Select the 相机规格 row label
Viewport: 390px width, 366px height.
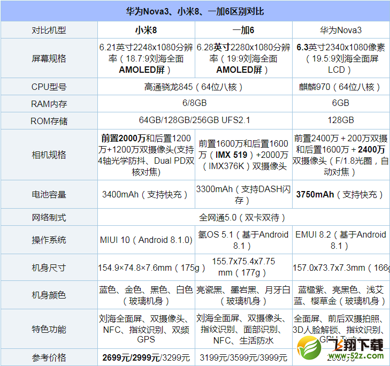click(49, 155)
